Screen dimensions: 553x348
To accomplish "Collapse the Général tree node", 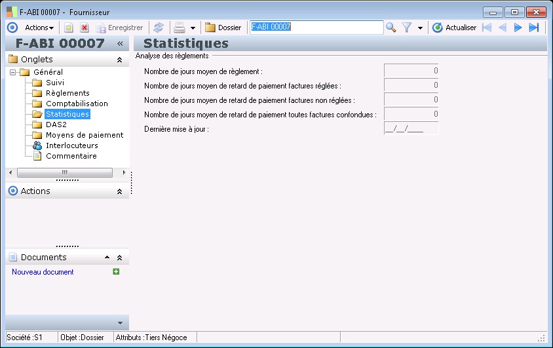I will point(13,72).
